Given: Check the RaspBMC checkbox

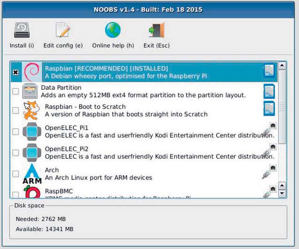Looking at the screenshot, I should (15, 195).
